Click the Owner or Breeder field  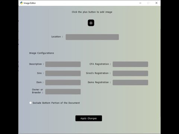tap(63, 92)
